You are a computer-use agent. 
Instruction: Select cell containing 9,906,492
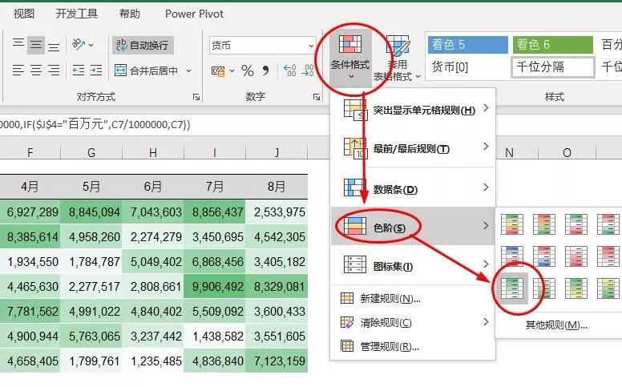[x=215, y=286]
